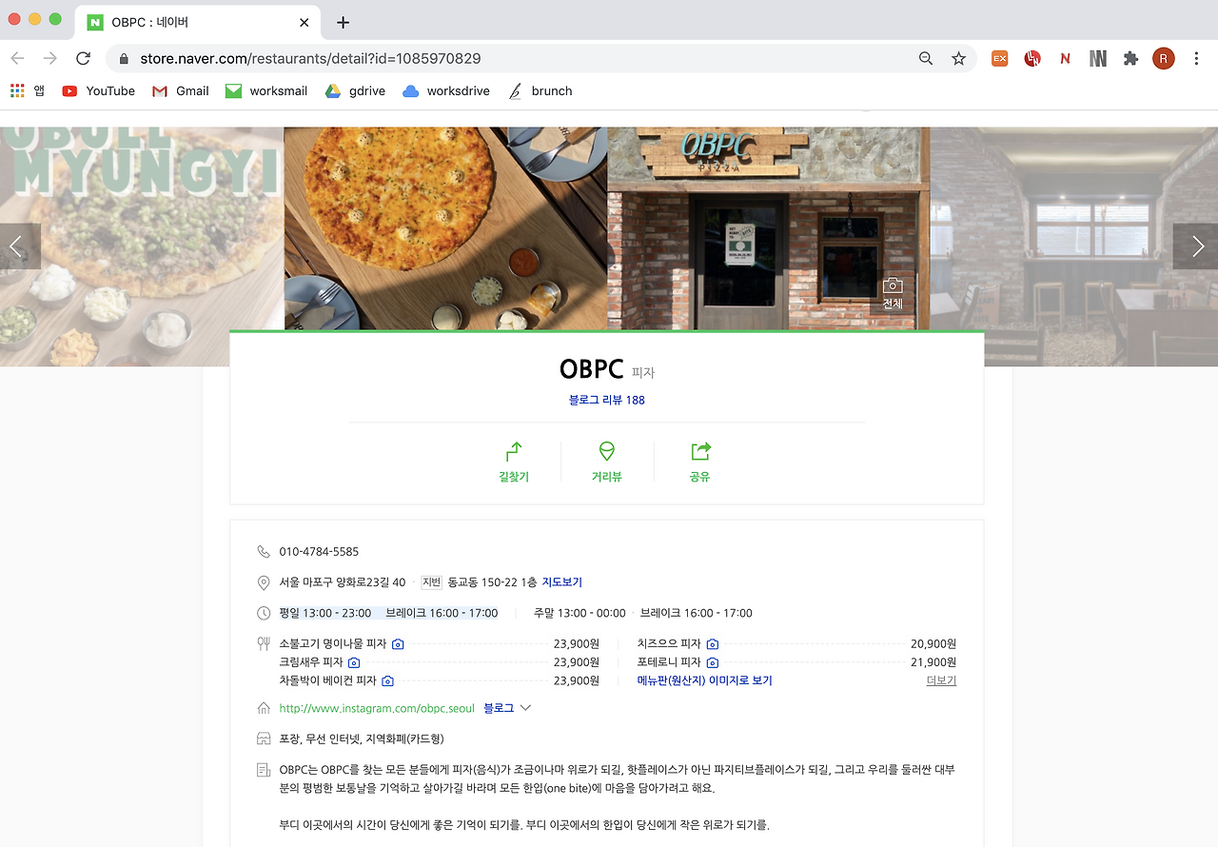Open the worksdrive bookmark
Viewport: 1218px width, 847px height.
pos(446,90)
